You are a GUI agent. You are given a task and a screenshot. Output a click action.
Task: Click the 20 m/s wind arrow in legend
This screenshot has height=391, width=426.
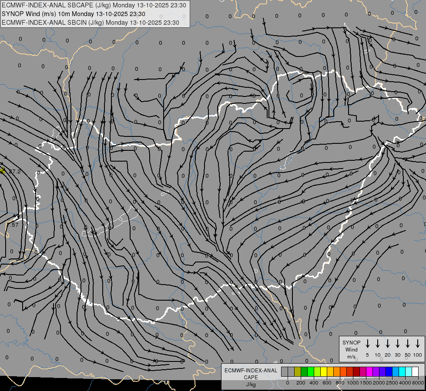tap(387, 344)
